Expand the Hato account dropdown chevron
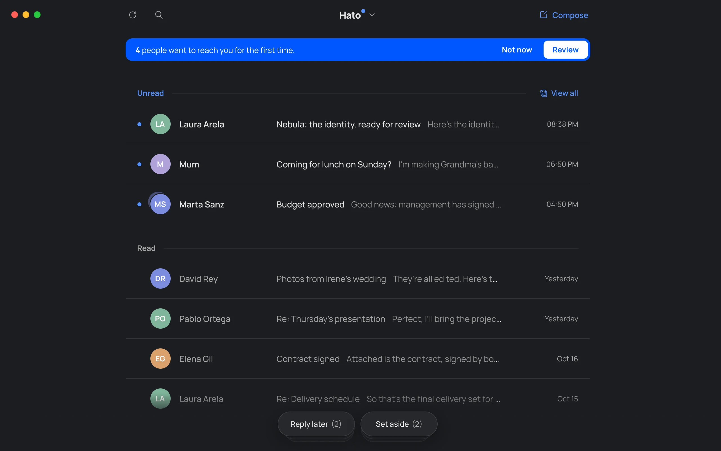 coord(372,15)
